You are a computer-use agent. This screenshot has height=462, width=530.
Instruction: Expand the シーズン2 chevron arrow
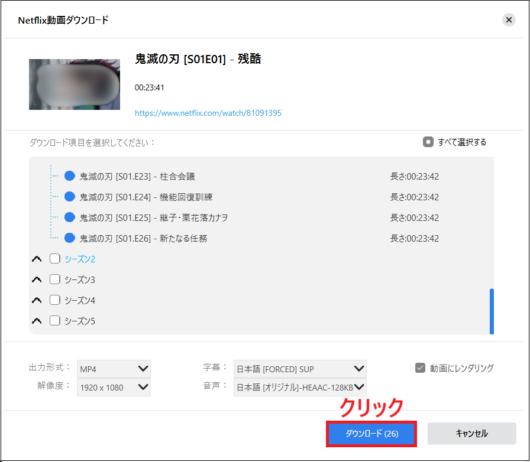click(37, 259)
